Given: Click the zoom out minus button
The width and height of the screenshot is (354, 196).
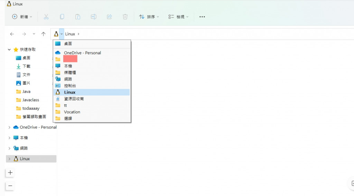Looking at the screenshot, I should pos(10,186).
